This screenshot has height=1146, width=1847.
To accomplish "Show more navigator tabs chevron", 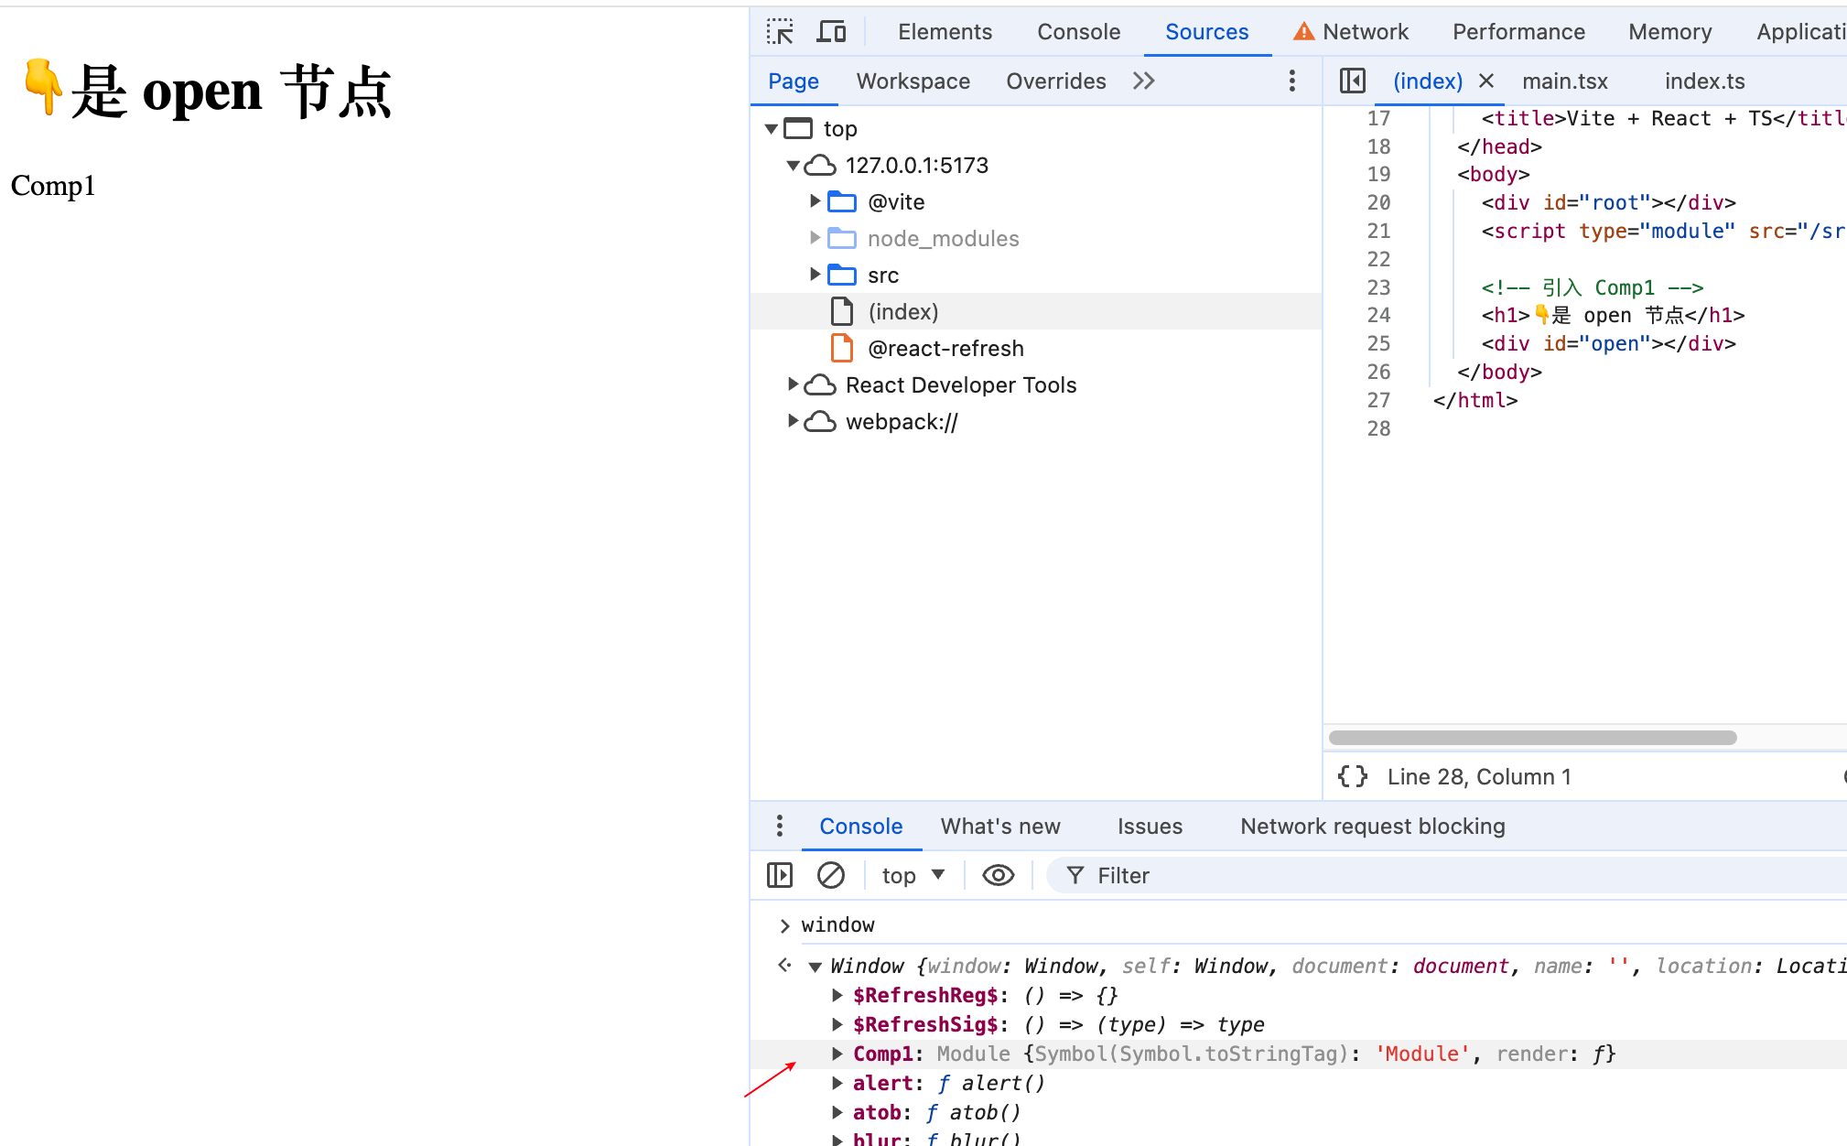I will [1143, 81].
